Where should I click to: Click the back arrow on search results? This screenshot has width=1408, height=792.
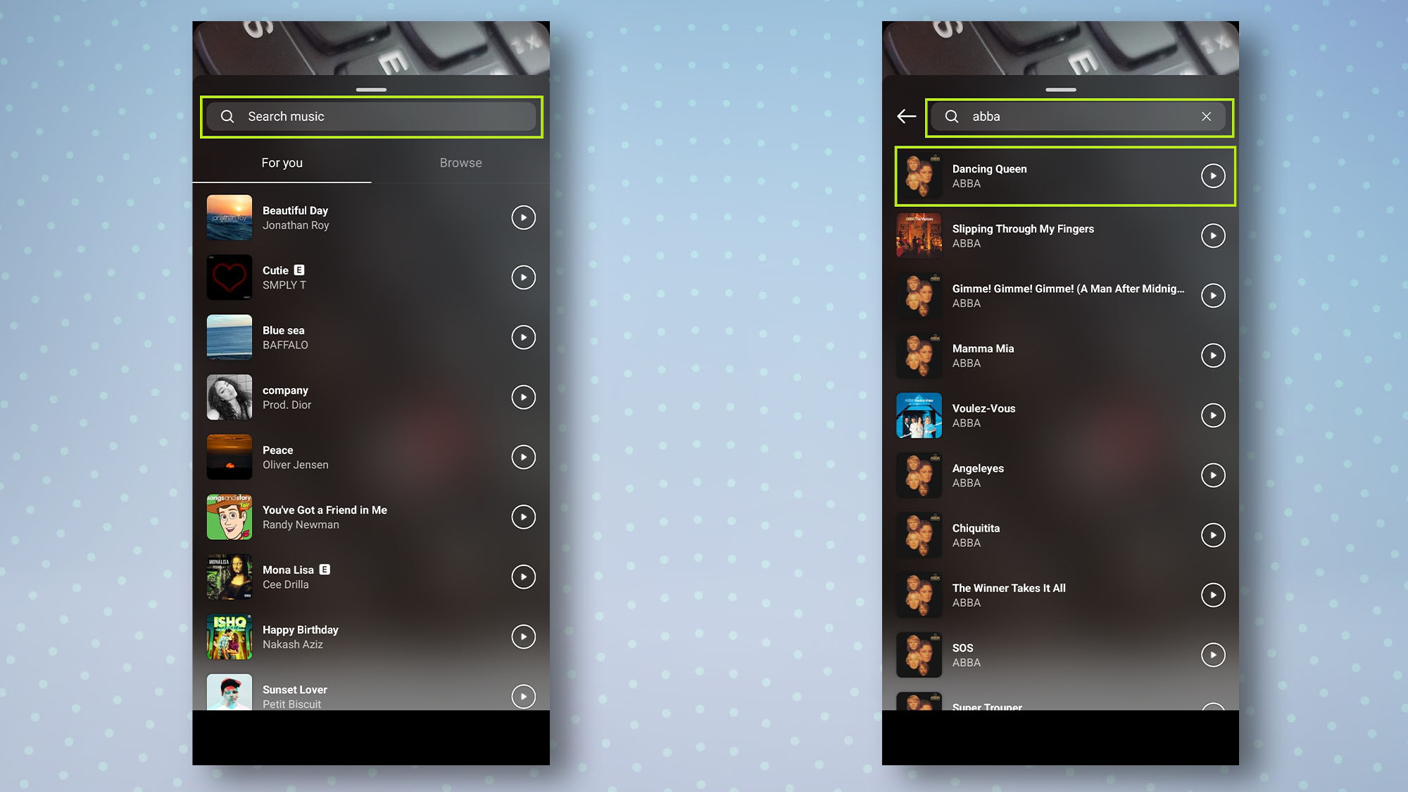click(906, 116)
